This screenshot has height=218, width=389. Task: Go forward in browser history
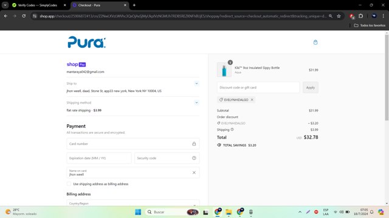pyautogui.click(x=15, y=16)
